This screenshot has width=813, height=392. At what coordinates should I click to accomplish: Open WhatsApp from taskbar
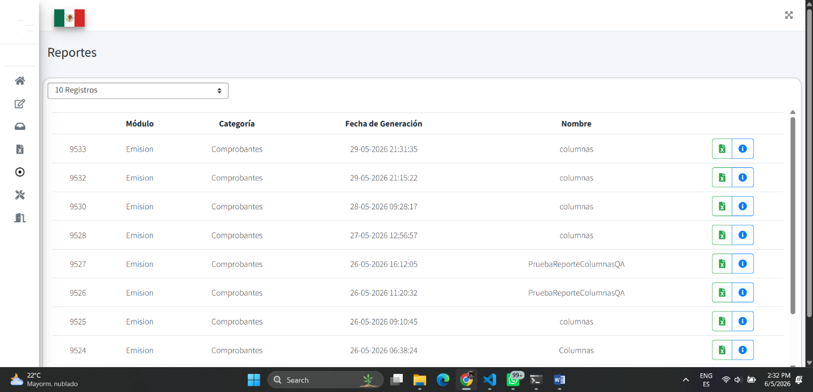514,379
